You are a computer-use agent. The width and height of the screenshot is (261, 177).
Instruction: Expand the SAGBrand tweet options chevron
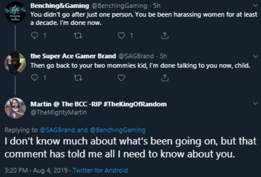coord(254,56)
